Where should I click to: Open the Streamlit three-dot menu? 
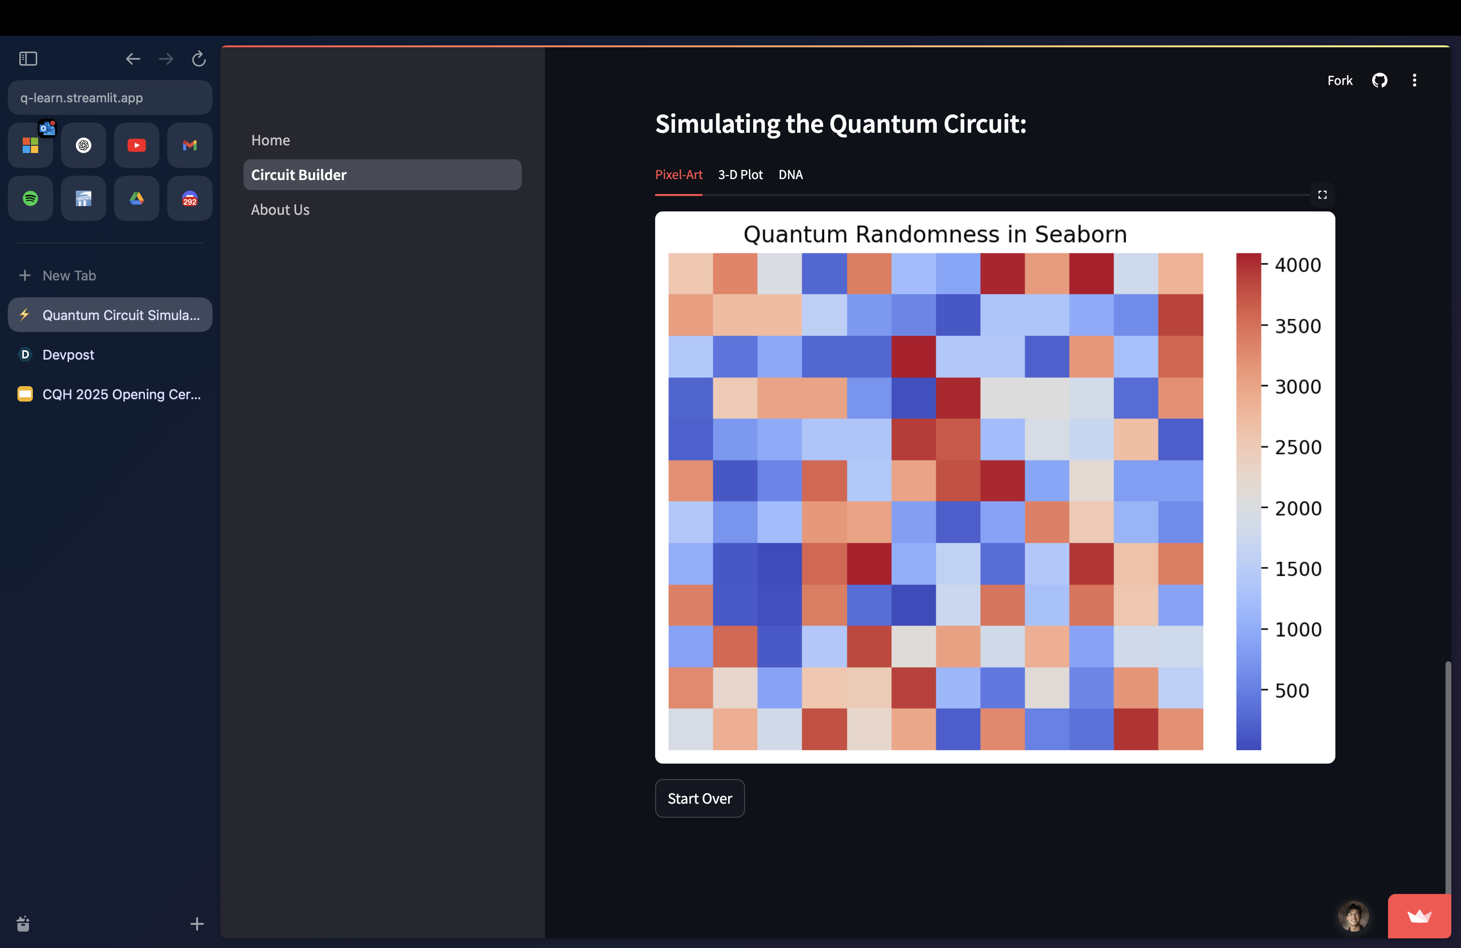pyautogui.click(x=1414, y=80)
